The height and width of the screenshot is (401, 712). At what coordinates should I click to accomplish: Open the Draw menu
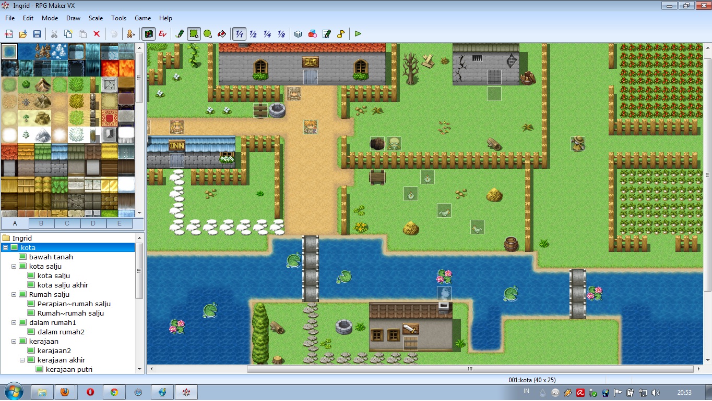click(74, 18)
